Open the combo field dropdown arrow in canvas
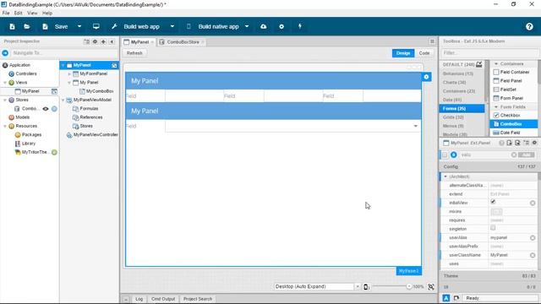Screen dimensions: 541x304 415,126
